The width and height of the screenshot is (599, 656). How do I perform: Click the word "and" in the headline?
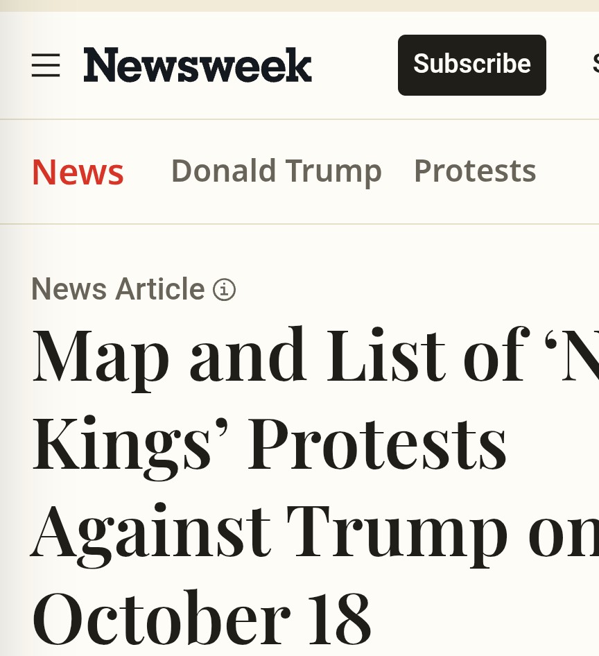click(x=248, y=355)
